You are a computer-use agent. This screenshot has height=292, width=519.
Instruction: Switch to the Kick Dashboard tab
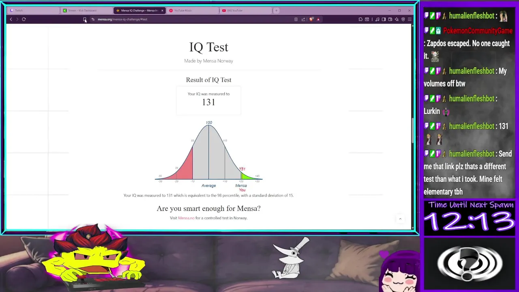tap(86, 11)
